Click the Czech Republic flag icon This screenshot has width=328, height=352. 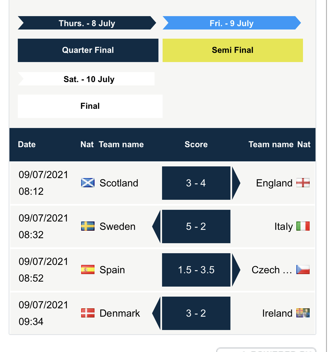[303, 270]
